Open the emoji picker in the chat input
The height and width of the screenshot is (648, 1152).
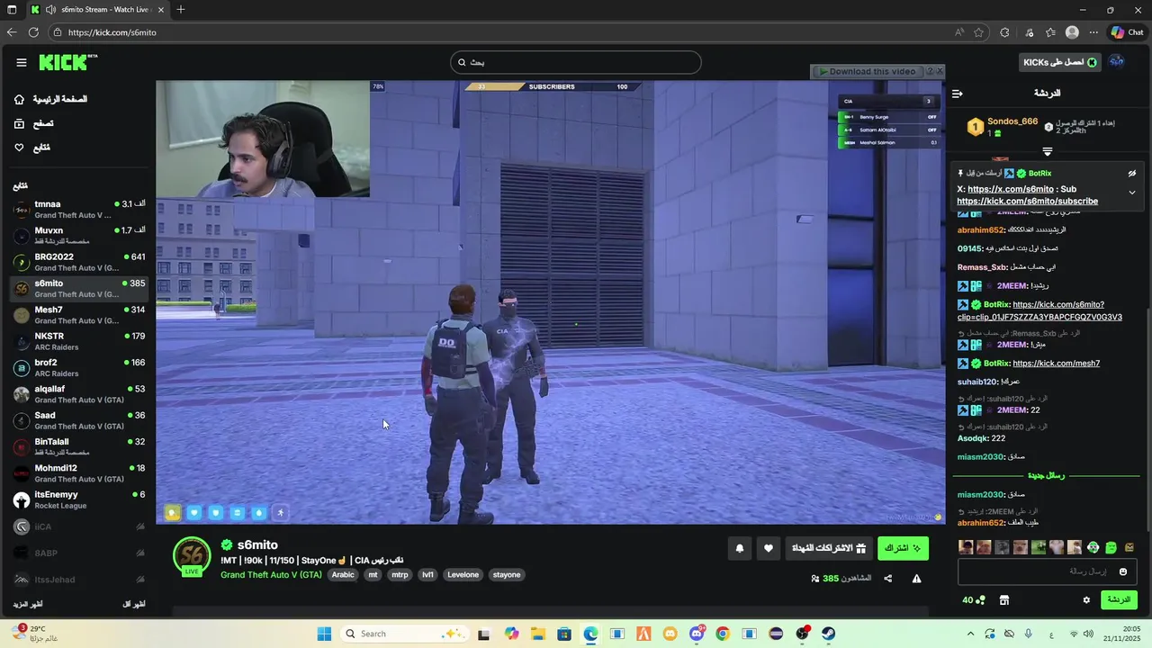(1122, 571)
